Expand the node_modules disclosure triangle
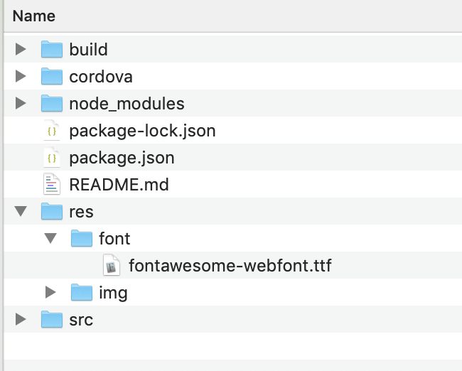 tap(21, 104)
